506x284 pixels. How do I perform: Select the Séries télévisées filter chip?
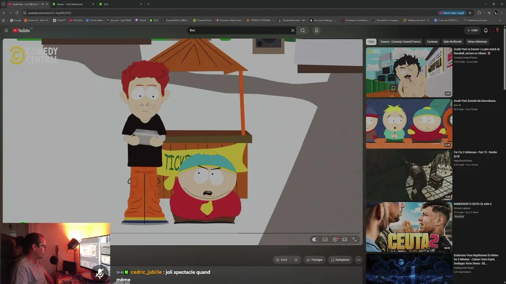[x=477, y=41]
